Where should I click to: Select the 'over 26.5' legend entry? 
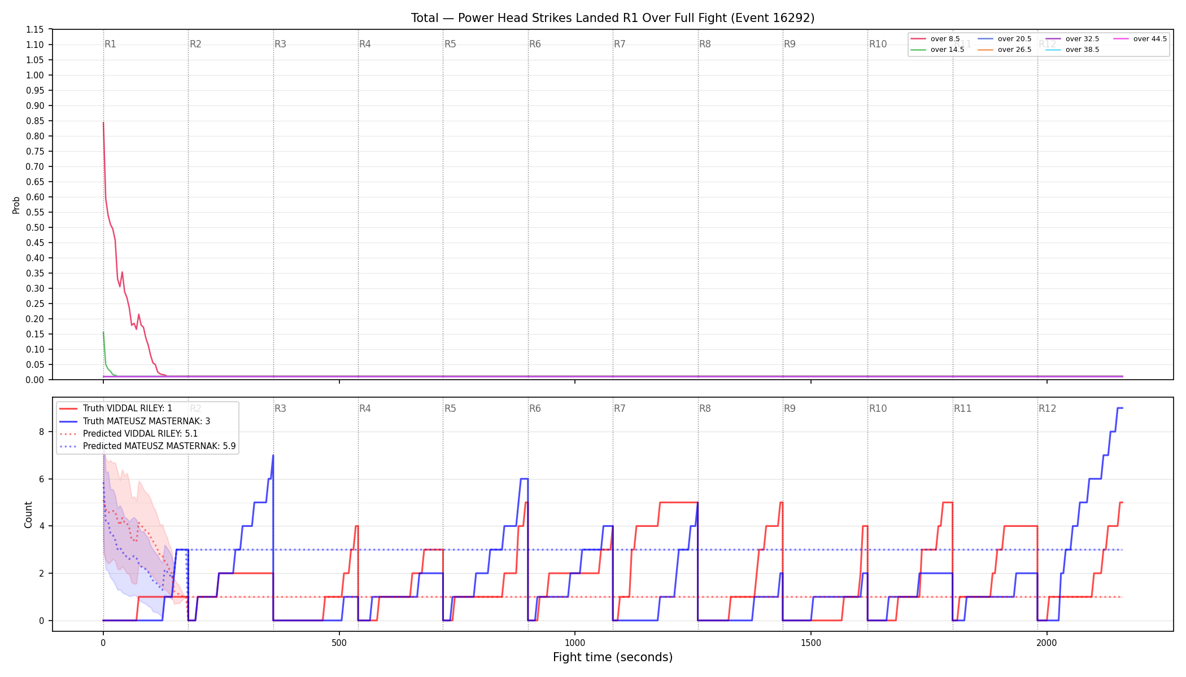(1005, 50)
